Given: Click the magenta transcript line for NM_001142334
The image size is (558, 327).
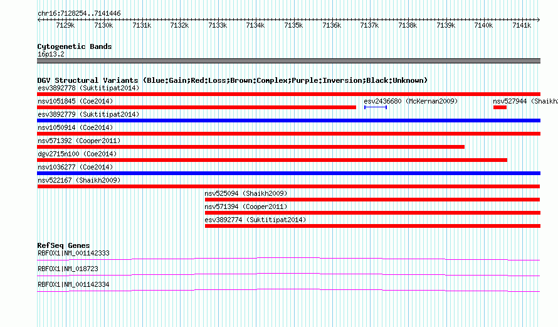Looking at the screenshot, I should coord(288,290).
